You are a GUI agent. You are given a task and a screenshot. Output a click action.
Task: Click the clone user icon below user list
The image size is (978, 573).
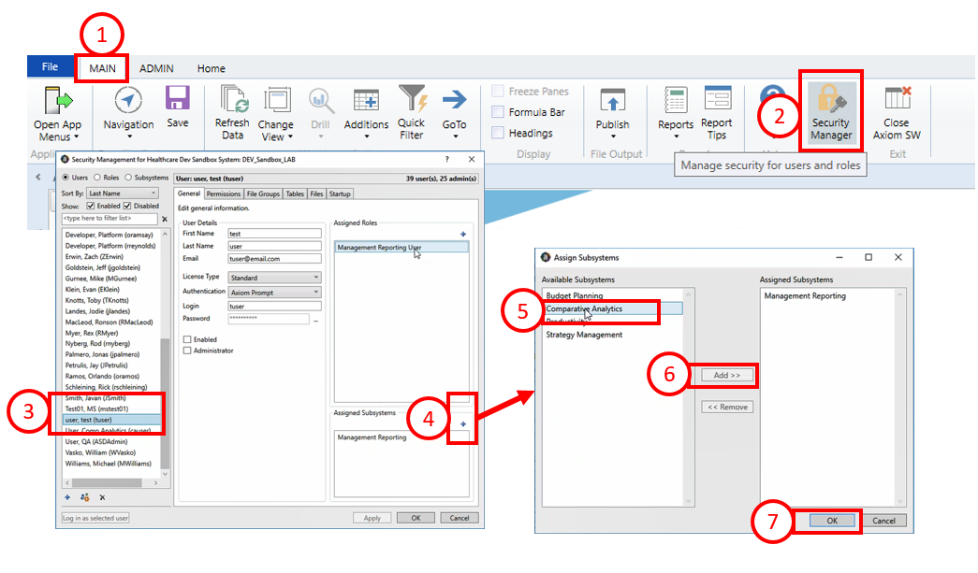click(85, 497)
